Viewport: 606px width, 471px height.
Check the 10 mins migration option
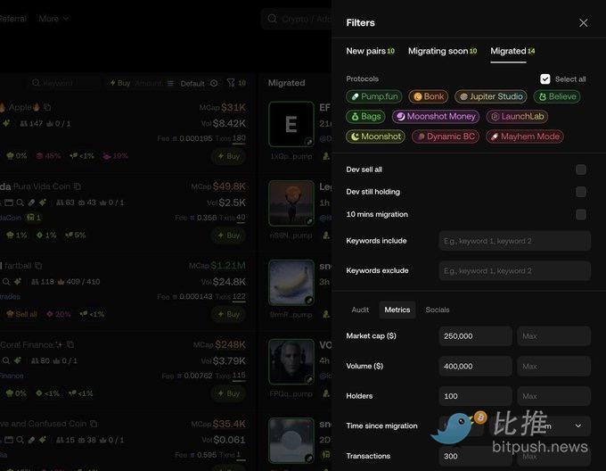pyautogui.click(x=580, y=214)
